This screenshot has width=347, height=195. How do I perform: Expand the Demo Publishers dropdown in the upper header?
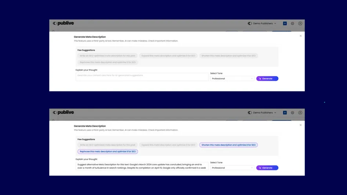click(262, 24)
